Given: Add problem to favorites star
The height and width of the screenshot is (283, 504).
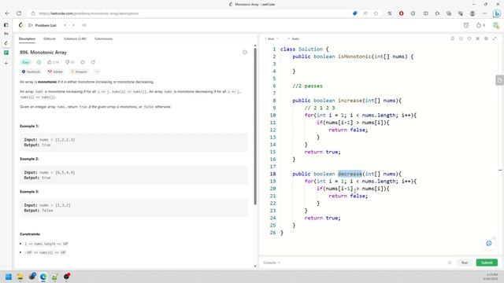Looking at the screenshot, I should coord(83,62).
